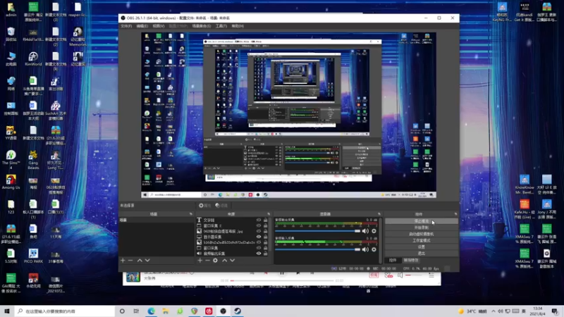Lock the 显示器采集 source
This screenshot has width=564, height=317.
[266, 237]
